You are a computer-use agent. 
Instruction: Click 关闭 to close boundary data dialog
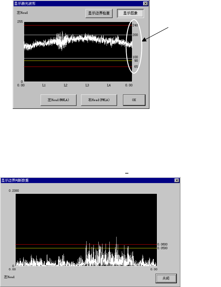tap(166, 278)
